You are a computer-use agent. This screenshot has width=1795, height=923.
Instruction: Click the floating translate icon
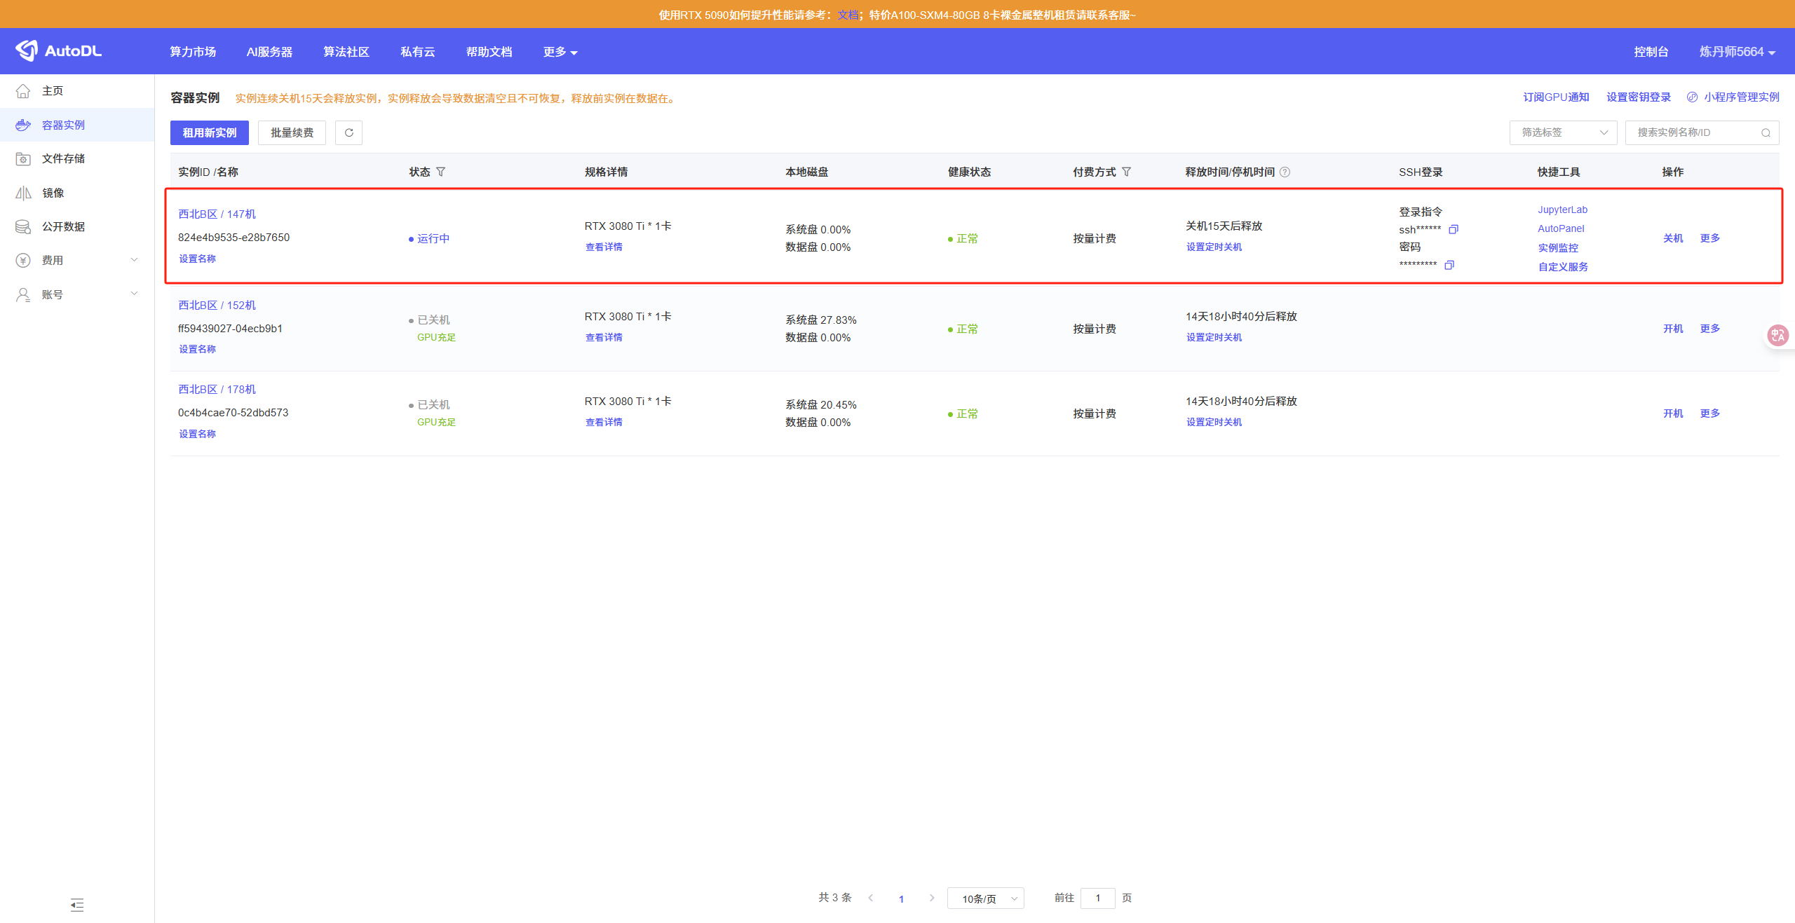[x=1777, y=336]
